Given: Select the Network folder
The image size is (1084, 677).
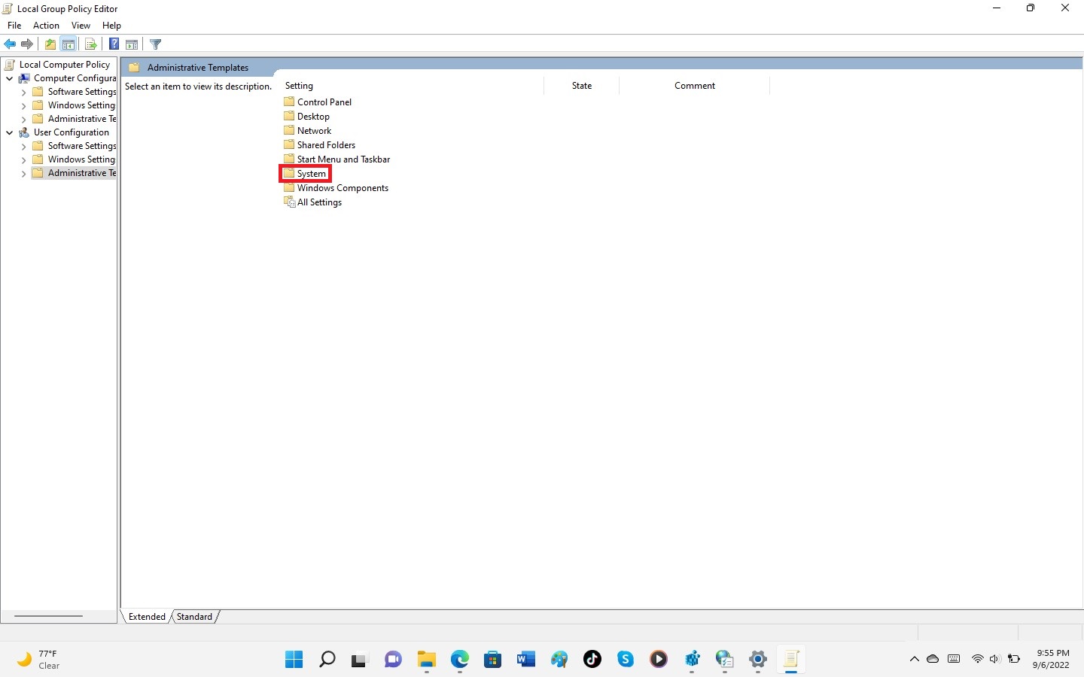Looking at the screenshot, I should [314, 131].
